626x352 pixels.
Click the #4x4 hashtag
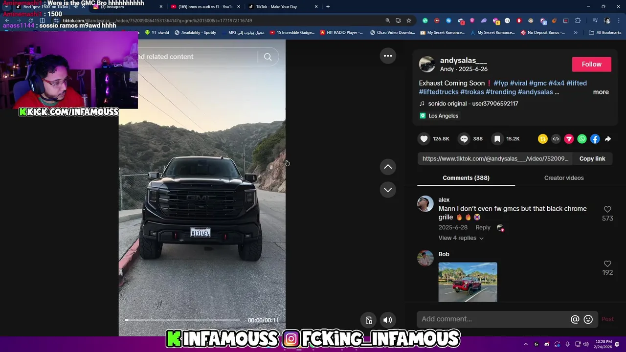(x=556, y=83)
